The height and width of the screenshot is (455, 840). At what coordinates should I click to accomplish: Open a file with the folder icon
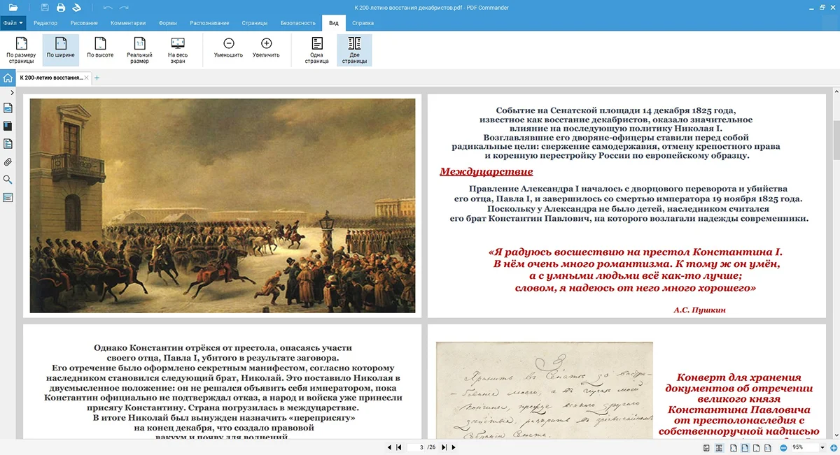(13, 8)
